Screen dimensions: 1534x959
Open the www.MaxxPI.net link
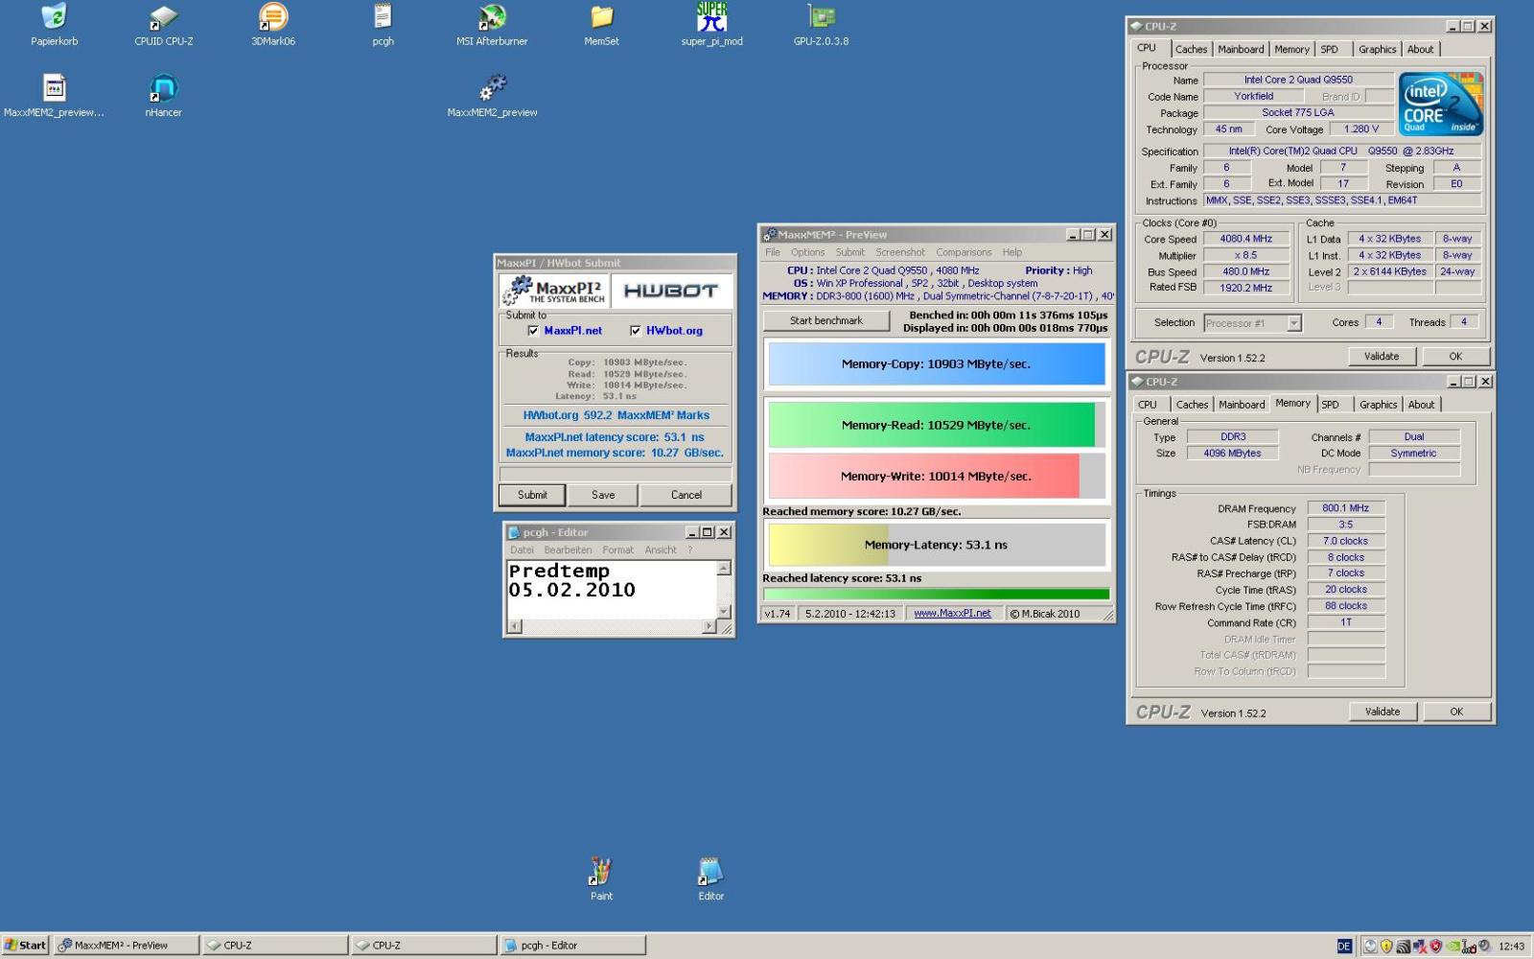pos(952,614)
